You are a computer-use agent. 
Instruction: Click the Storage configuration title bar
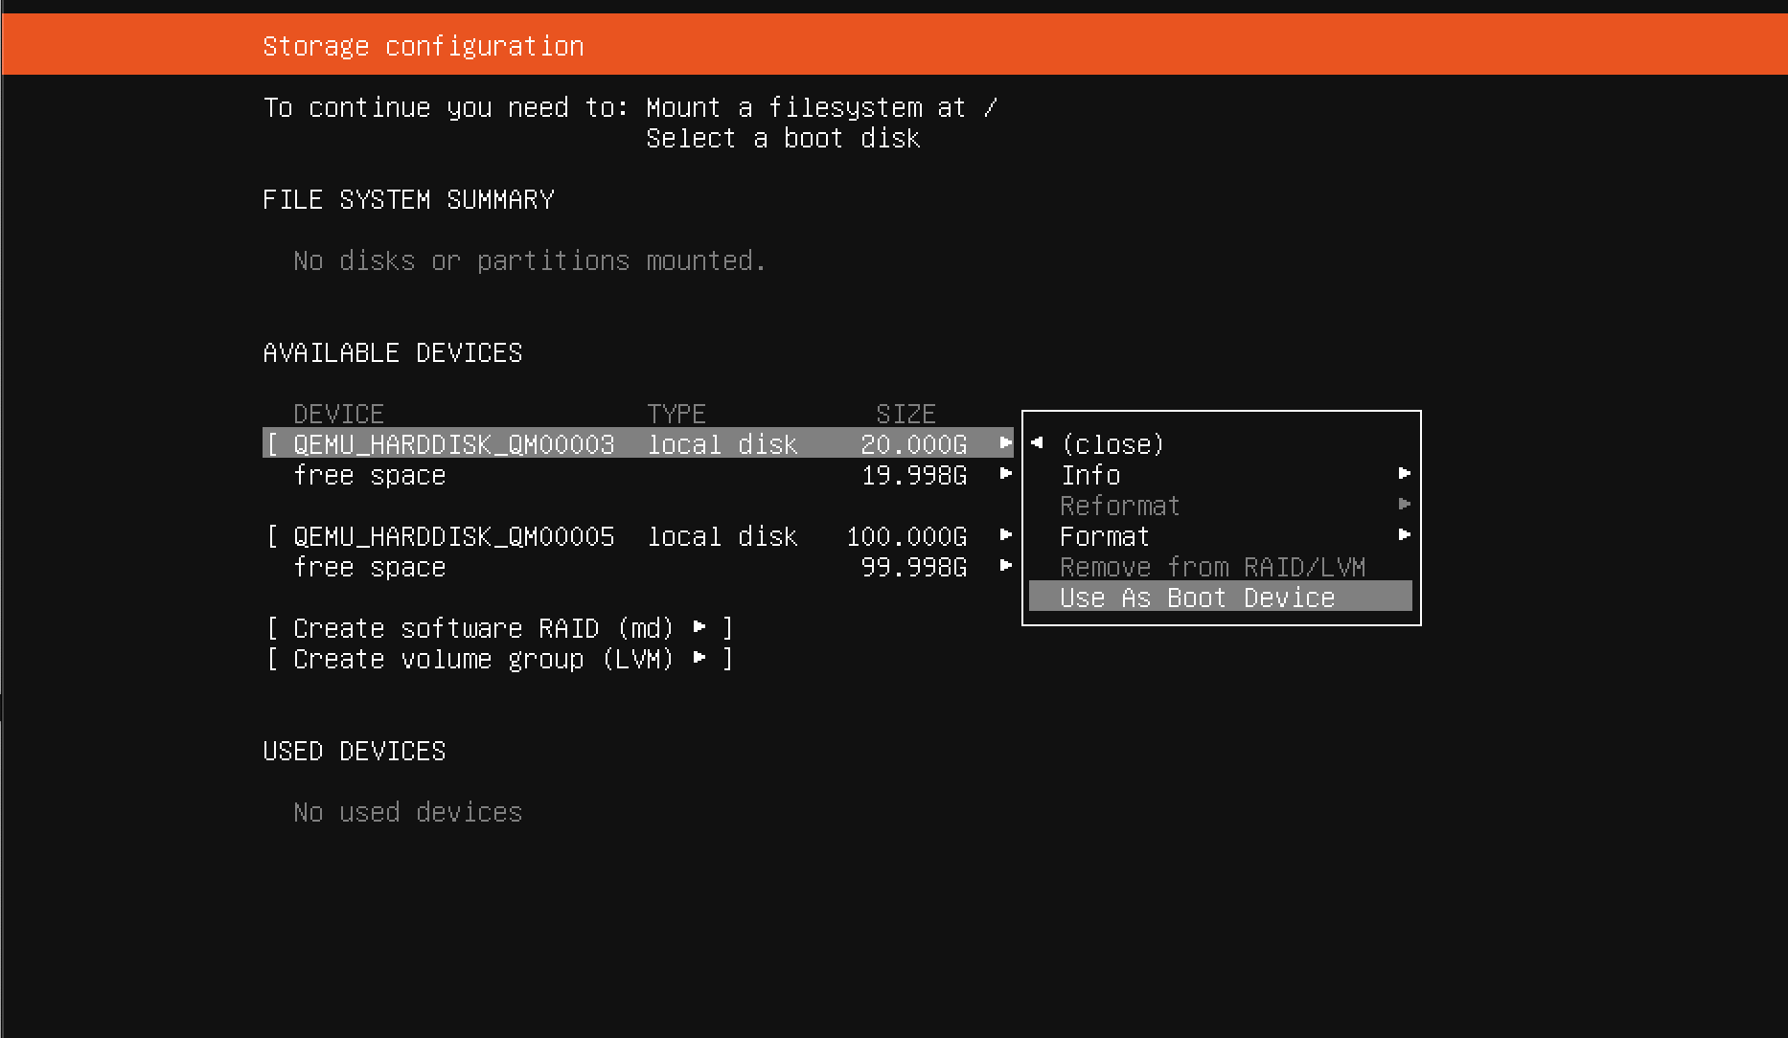click(423, 44)
